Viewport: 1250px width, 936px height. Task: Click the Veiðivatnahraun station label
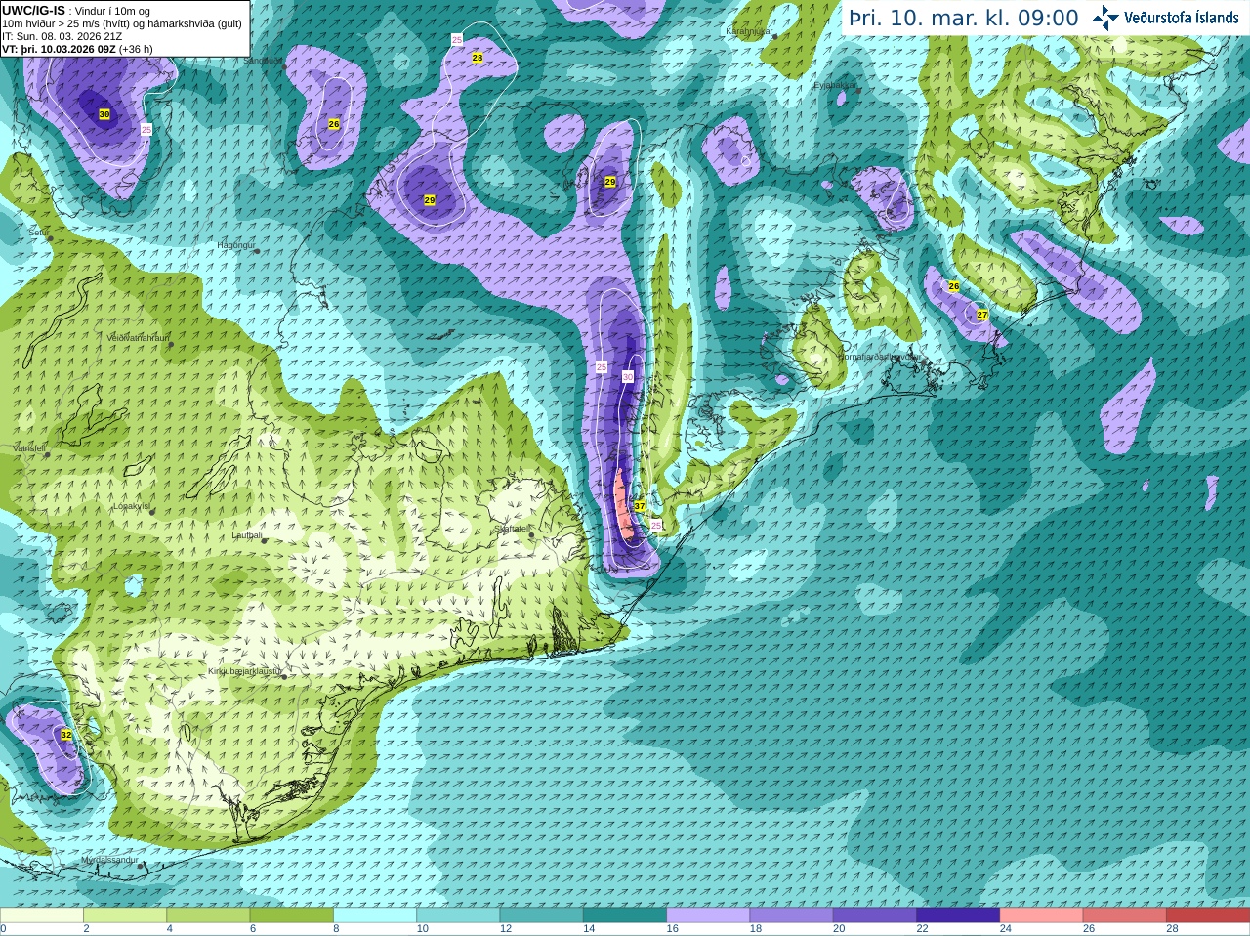137,337
